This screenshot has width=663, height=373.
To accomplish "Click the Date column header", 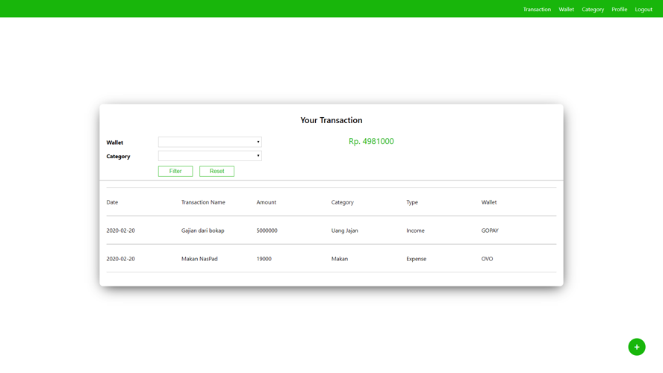I will [x=112, y=202].
